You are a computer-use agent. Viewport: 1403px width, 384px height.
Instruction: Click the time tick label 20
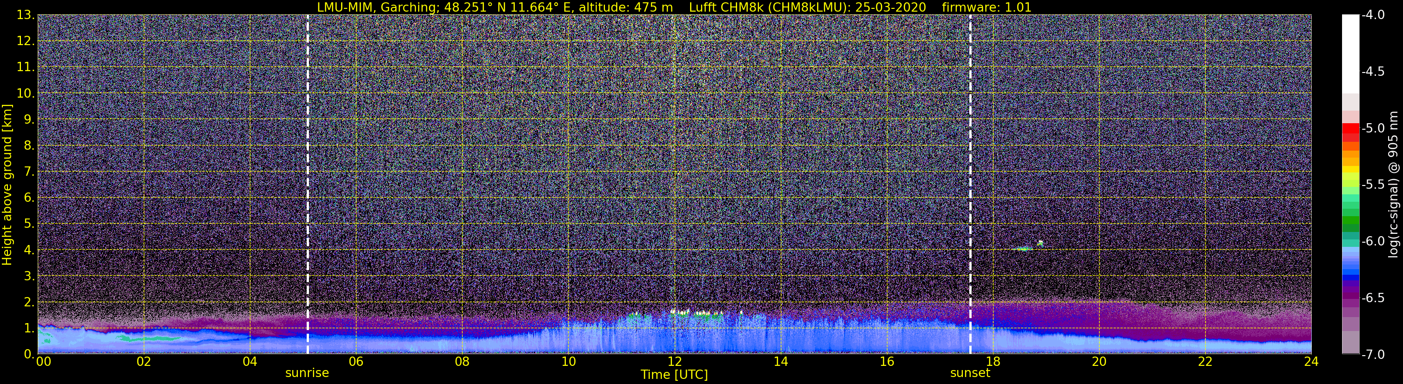pos(1099,362)
